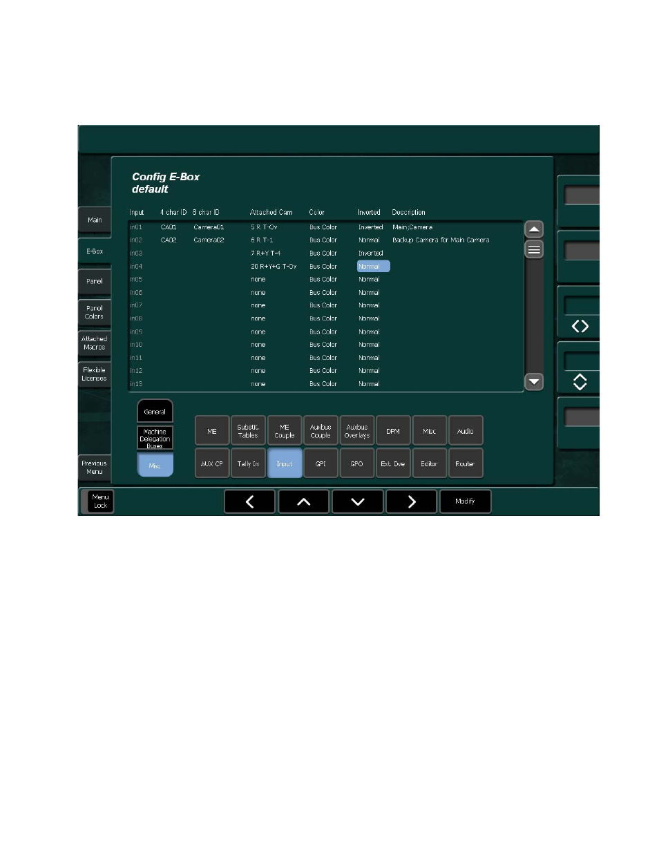This screenshot has width=659, height=853.
Task: Select the AUX CP button
Action: click(212, 463)
